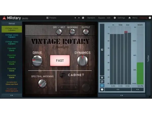Viewport: 152px width, 114px height.
Task: Click the 50.3% width value
Action: (140, 86)
